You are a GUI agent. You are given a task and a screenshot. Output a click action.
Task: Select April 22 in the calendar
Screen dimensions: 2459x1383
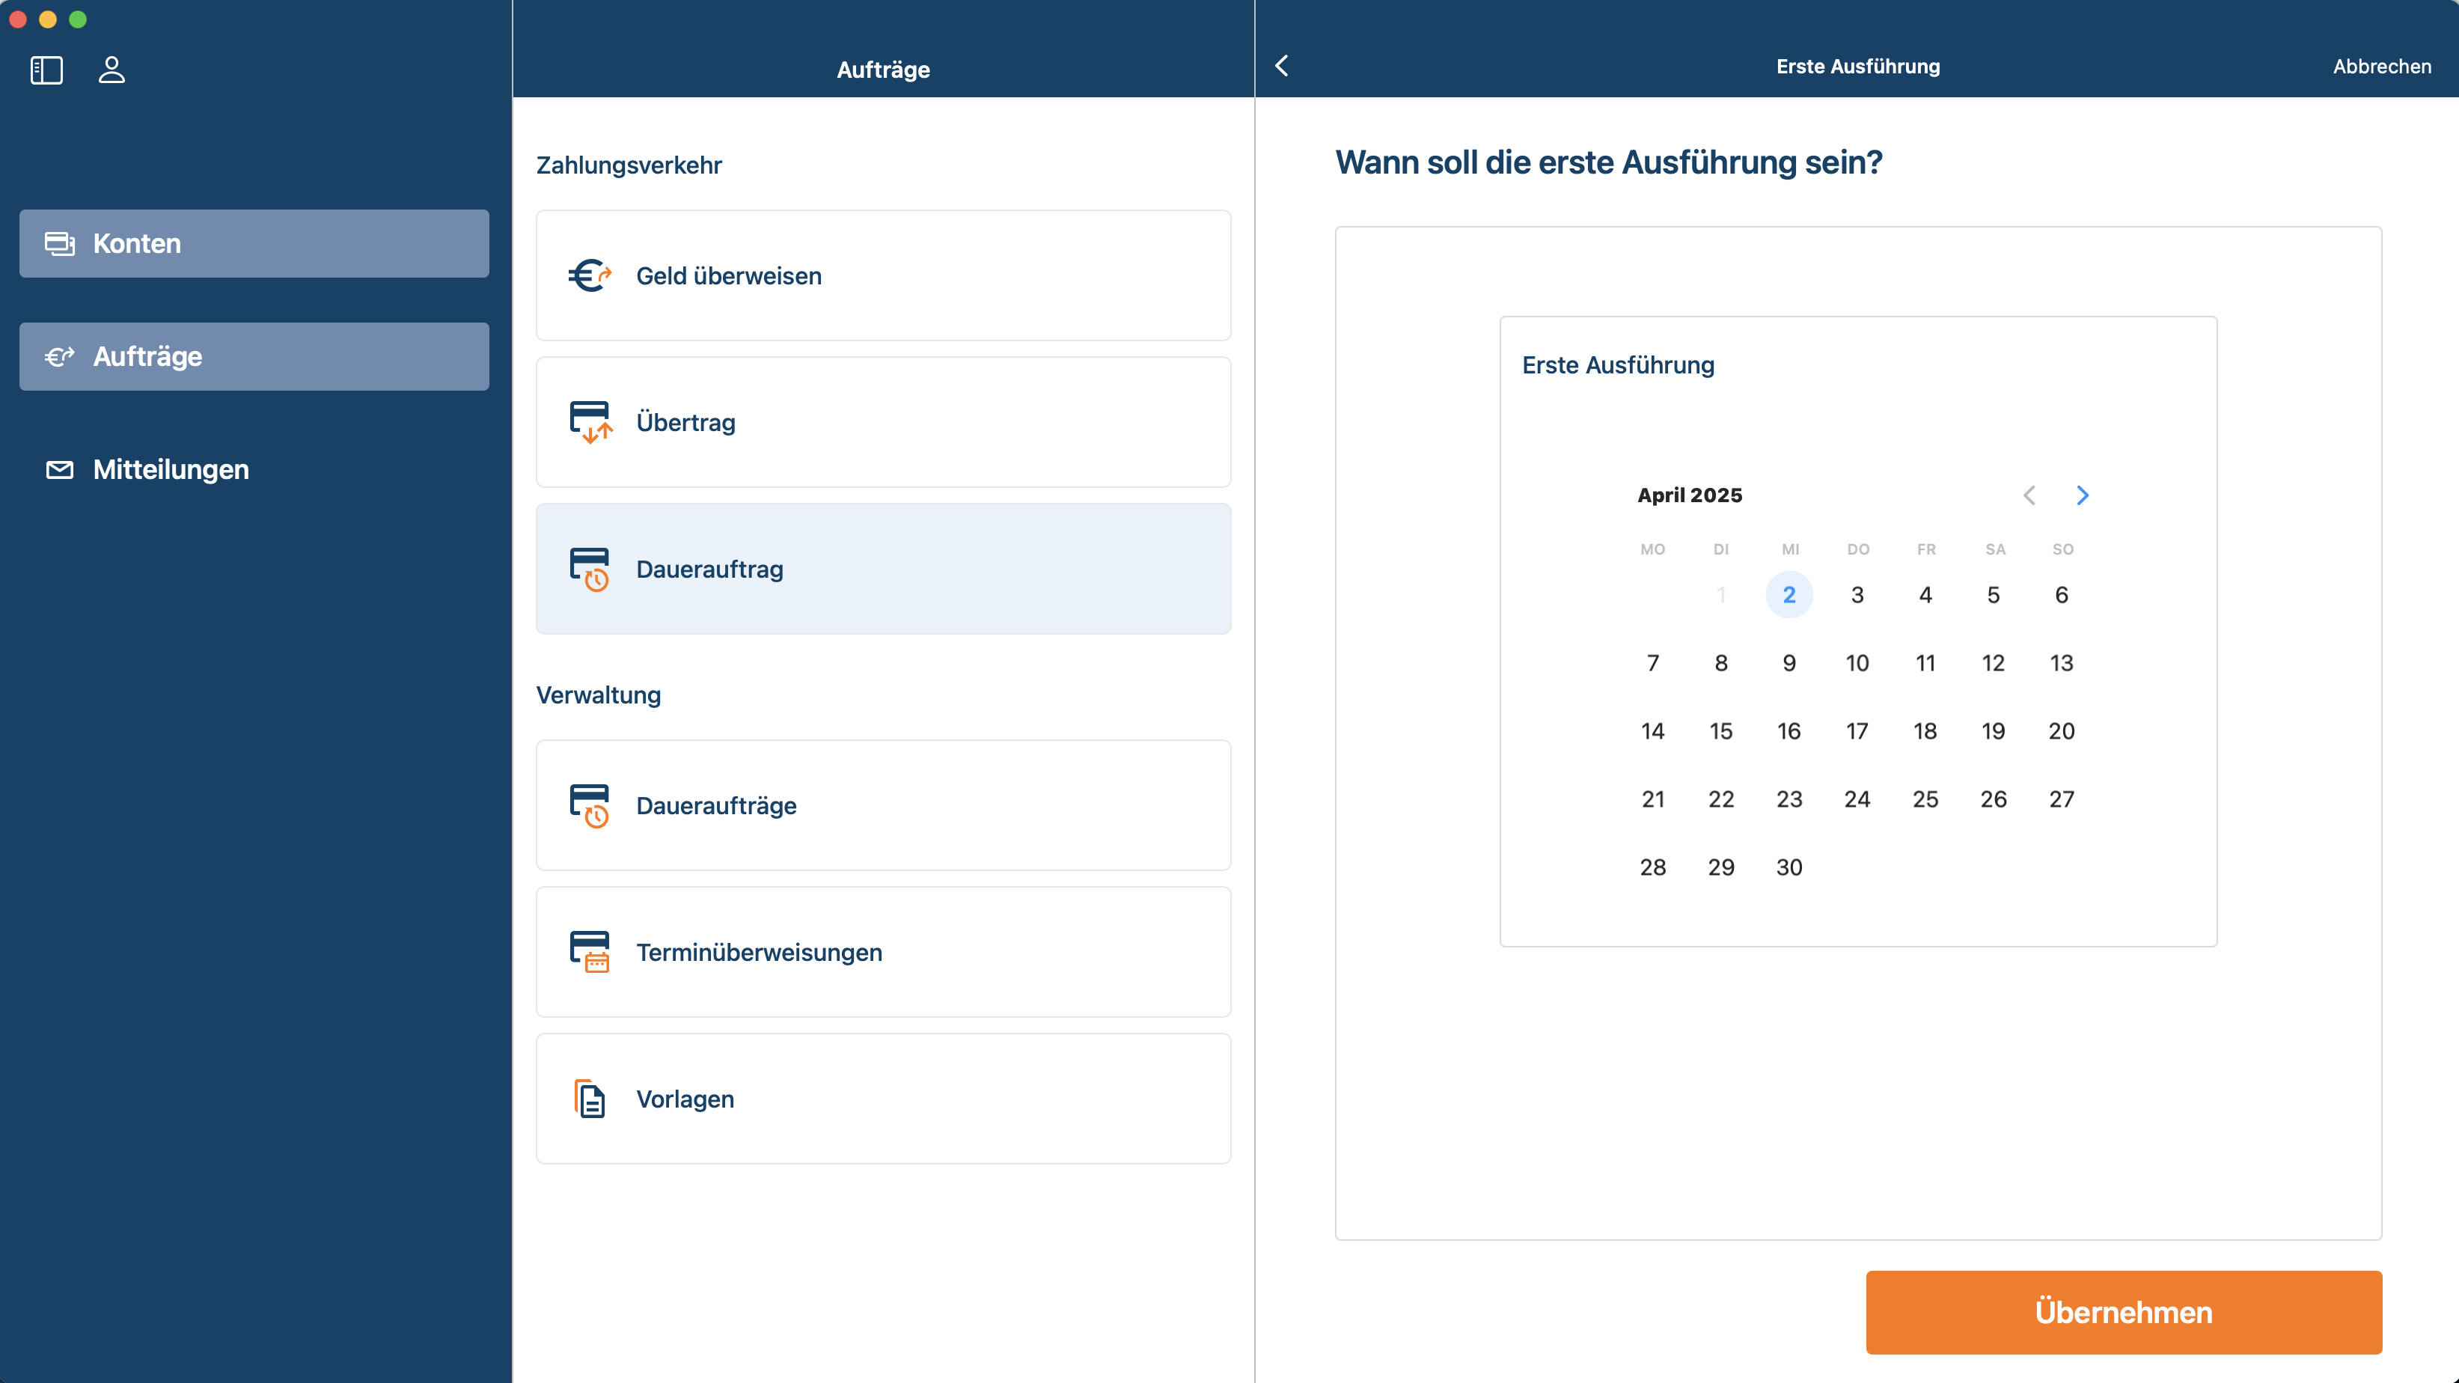1721,799
